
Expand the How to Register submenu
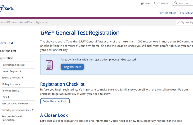[21, 71]
